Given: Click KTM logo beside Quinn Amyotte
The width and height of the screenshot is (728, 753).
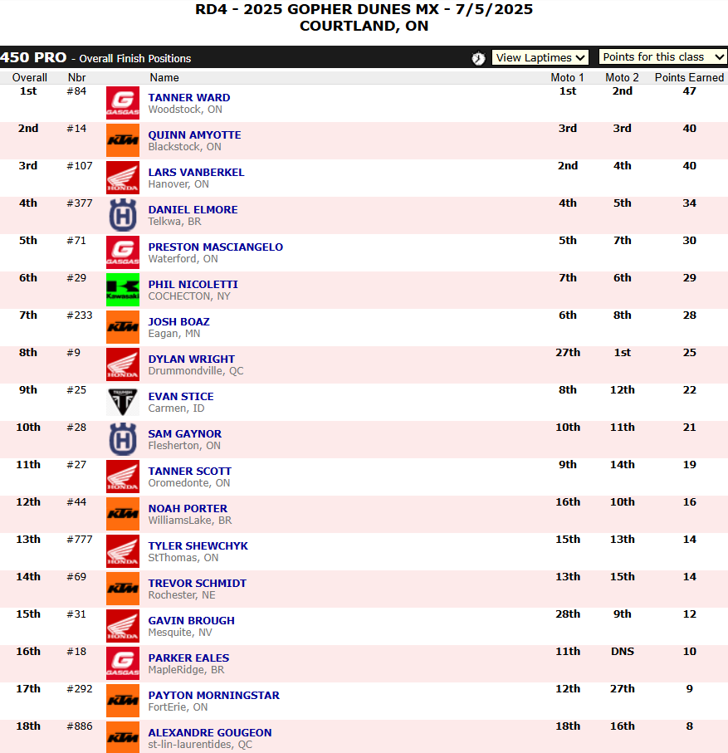Looking at the screenshot, I should (x=123, y=140).
